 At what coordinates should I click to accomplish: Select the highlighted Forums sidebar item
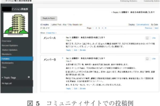coord(17,59)
